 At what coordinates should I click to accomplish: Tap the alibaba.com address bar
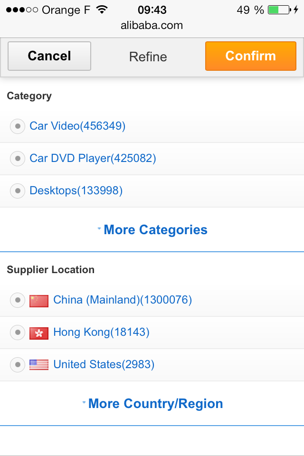152,26
